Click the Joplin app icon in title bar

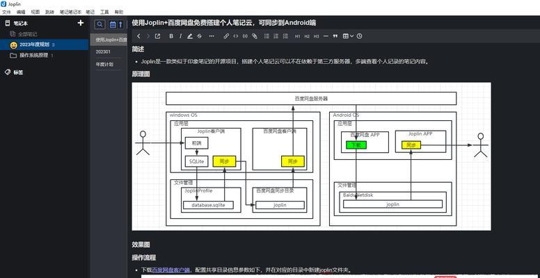click(x=3, y=3)
